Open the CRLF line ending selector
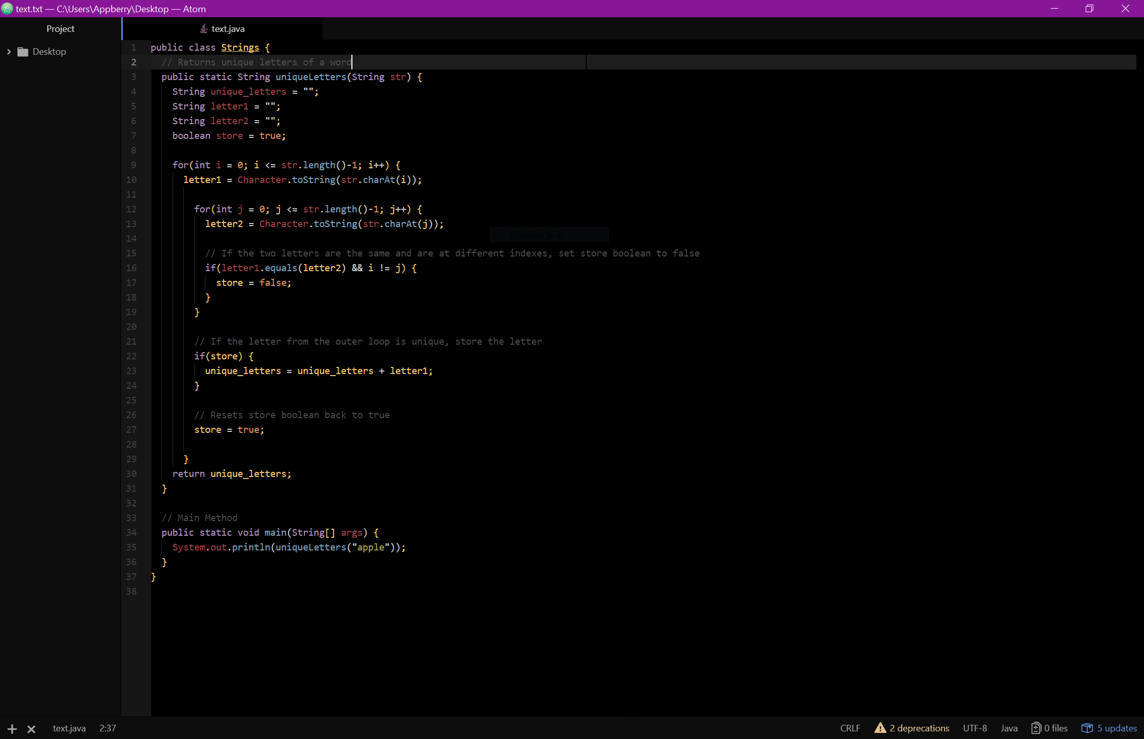The width and height of the screenshot is (1144, 739). tap(850, 728)
